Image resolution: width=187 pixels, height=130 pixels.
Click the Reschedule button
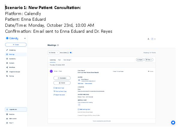coord(62,78)
